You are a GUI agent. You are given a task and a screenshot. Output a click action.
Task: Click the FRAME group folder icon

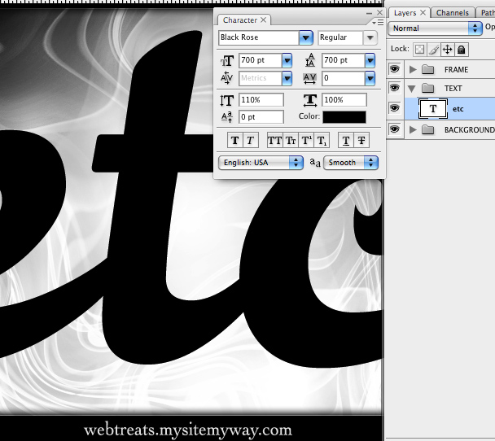pyautogui.click(x=428, y=69)
